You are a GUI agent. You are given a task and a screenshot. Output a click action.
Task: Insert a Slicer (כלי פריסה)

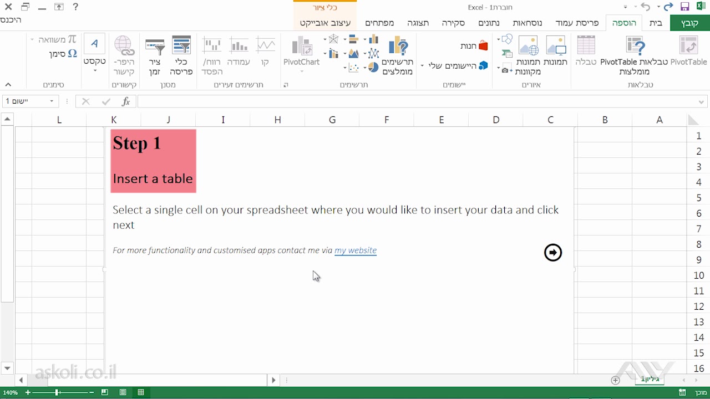pyautogui.click(x=181, y=56)
